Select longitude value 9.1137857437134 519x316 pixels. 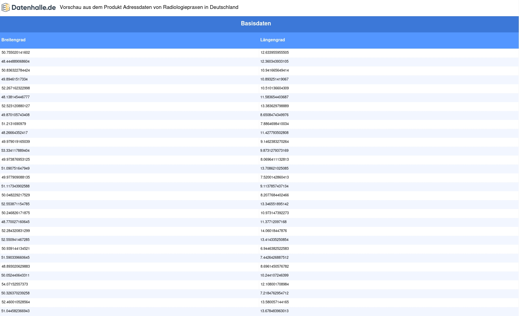coord(274,186)
